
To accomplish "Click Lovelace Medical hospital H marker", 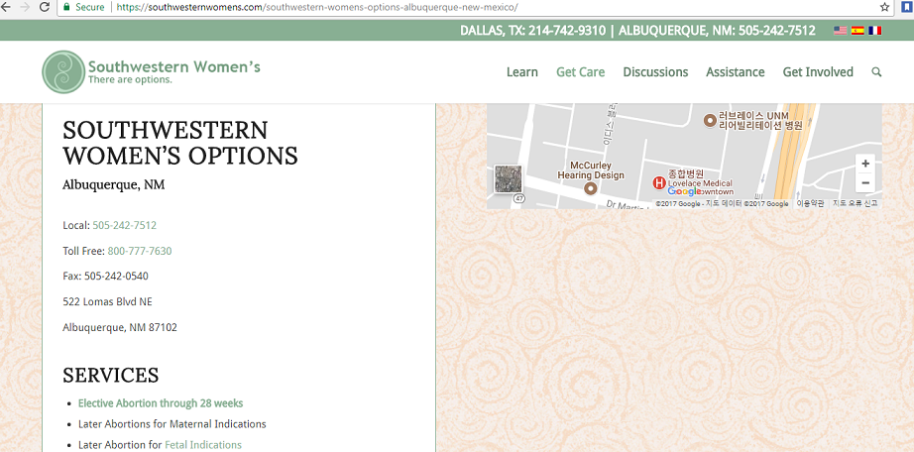I will 659,183.
